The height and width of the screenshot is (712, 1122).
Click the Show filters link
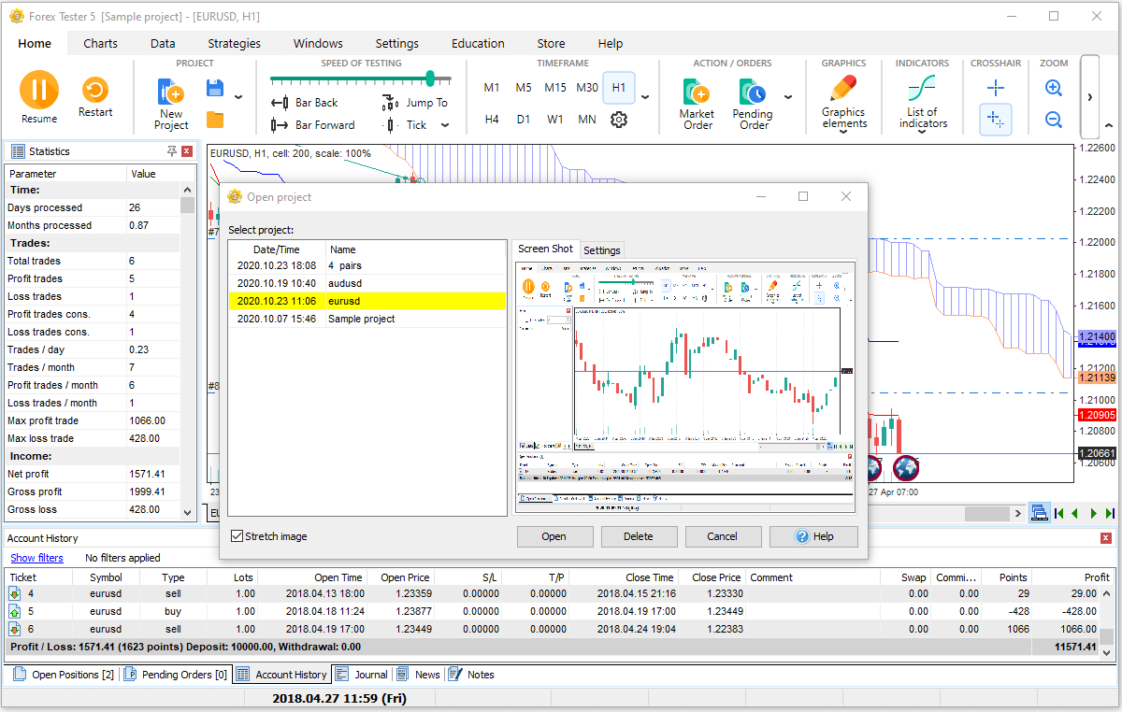coord(37,558)
